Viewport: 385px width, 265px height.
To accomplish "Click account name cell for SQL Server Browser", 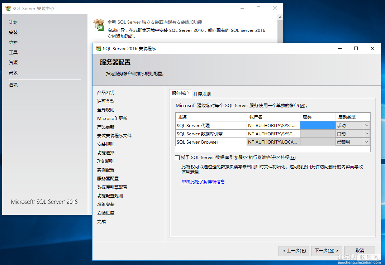I will [273, 142].
